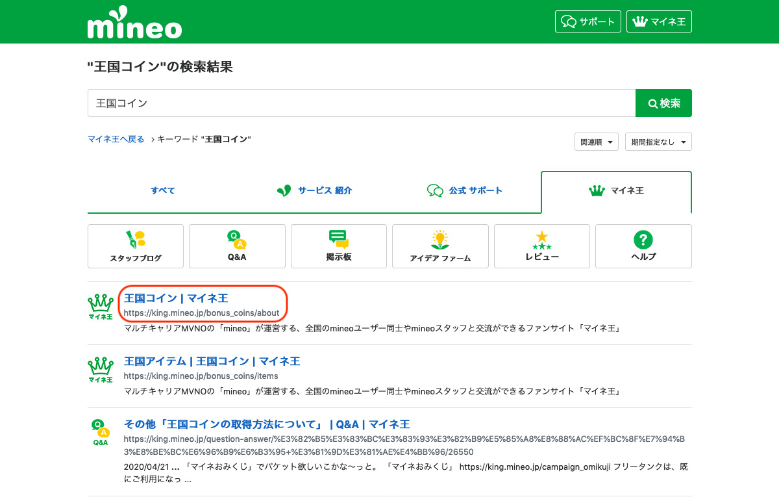This screenshot has width=779, height=499.
Task: Expand the 関連順 sort dropdown
Action: (x=596, y=142)
